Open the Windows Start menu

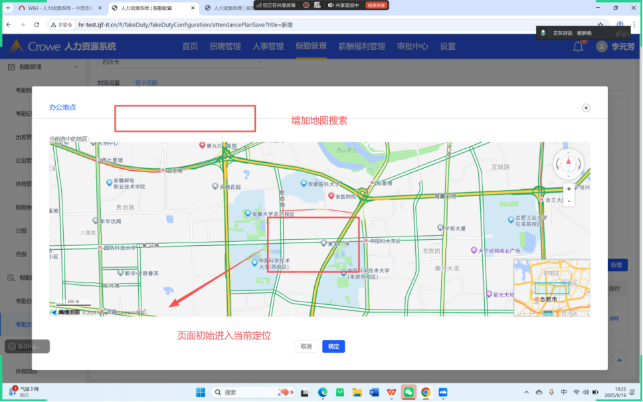pyautogui.click(x=201, y=392)
